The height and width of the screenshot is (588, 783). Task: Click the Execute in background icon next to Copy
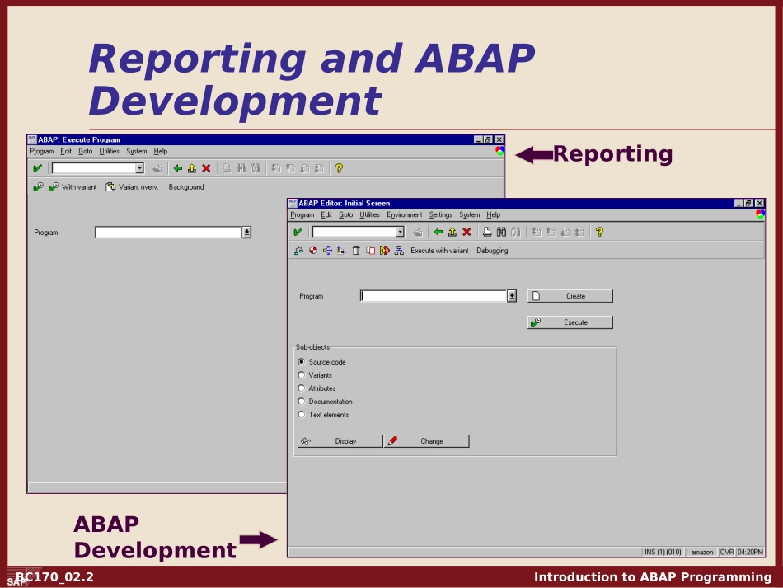385,250
